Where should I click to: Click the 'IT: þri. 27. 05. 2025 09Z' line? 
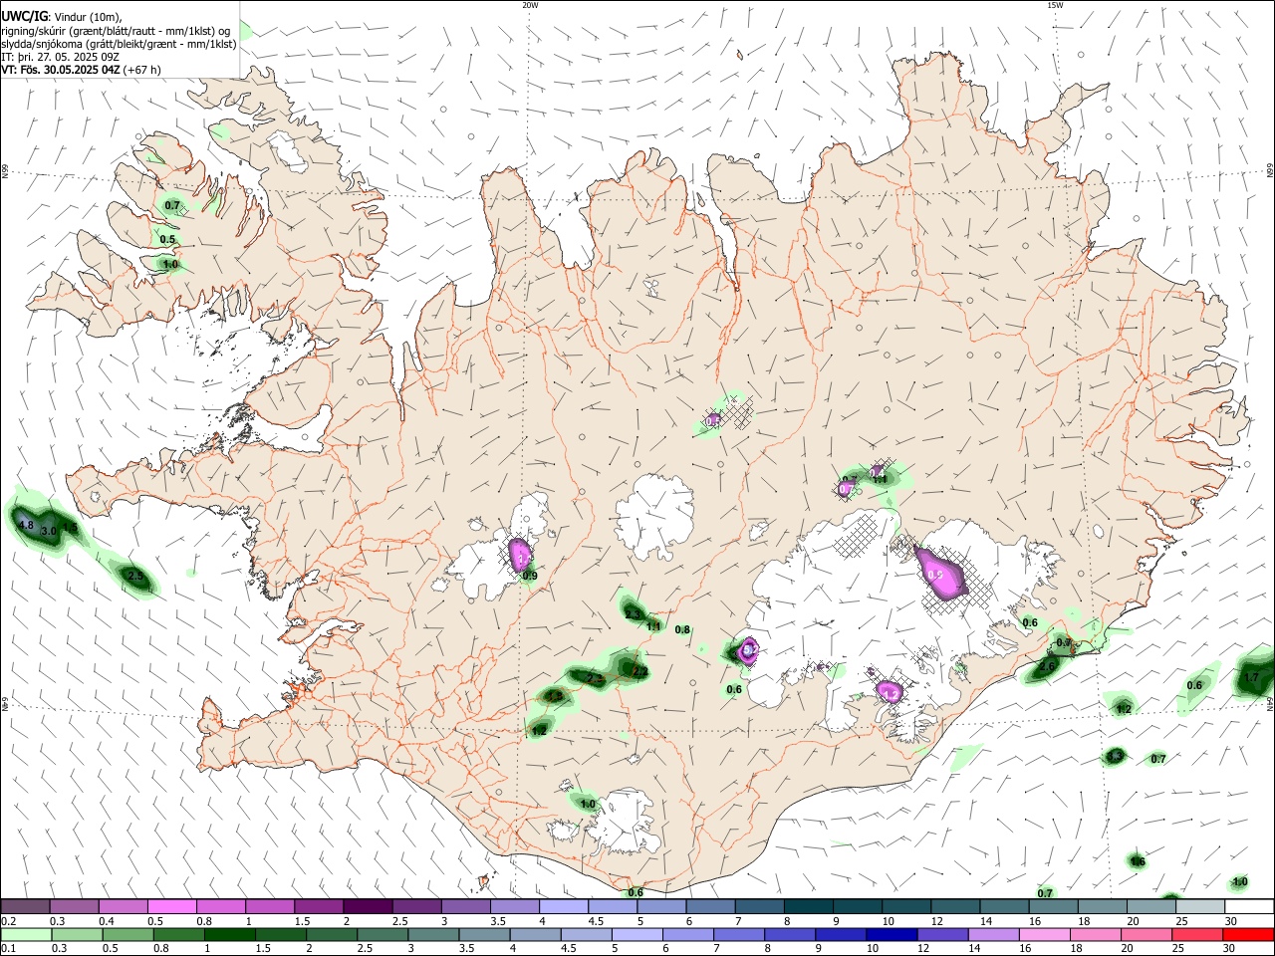(x=61, y=57)
